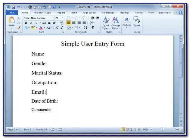
Task: Switch to Full Screen Reading view
Action: pos(127,129)
